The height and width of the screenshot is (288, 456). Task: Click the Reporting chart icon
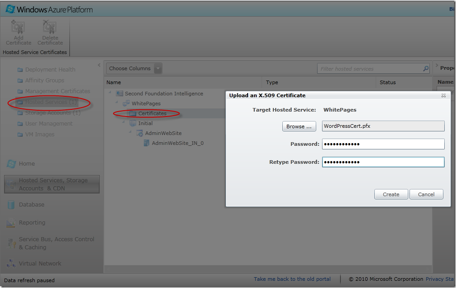point(11,222)
